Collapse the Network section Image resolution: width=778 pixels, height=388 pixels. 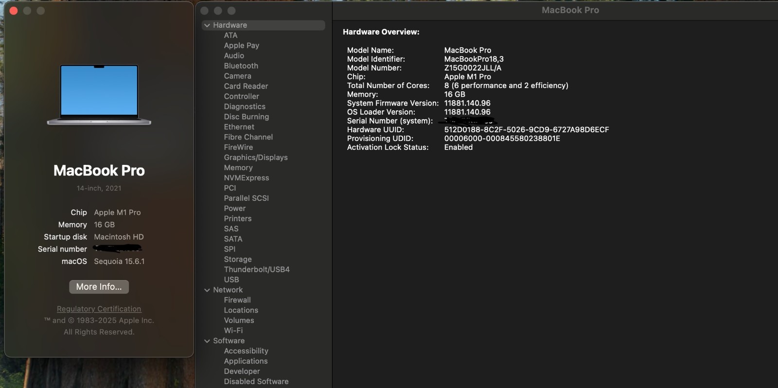(x=207, y=290)
